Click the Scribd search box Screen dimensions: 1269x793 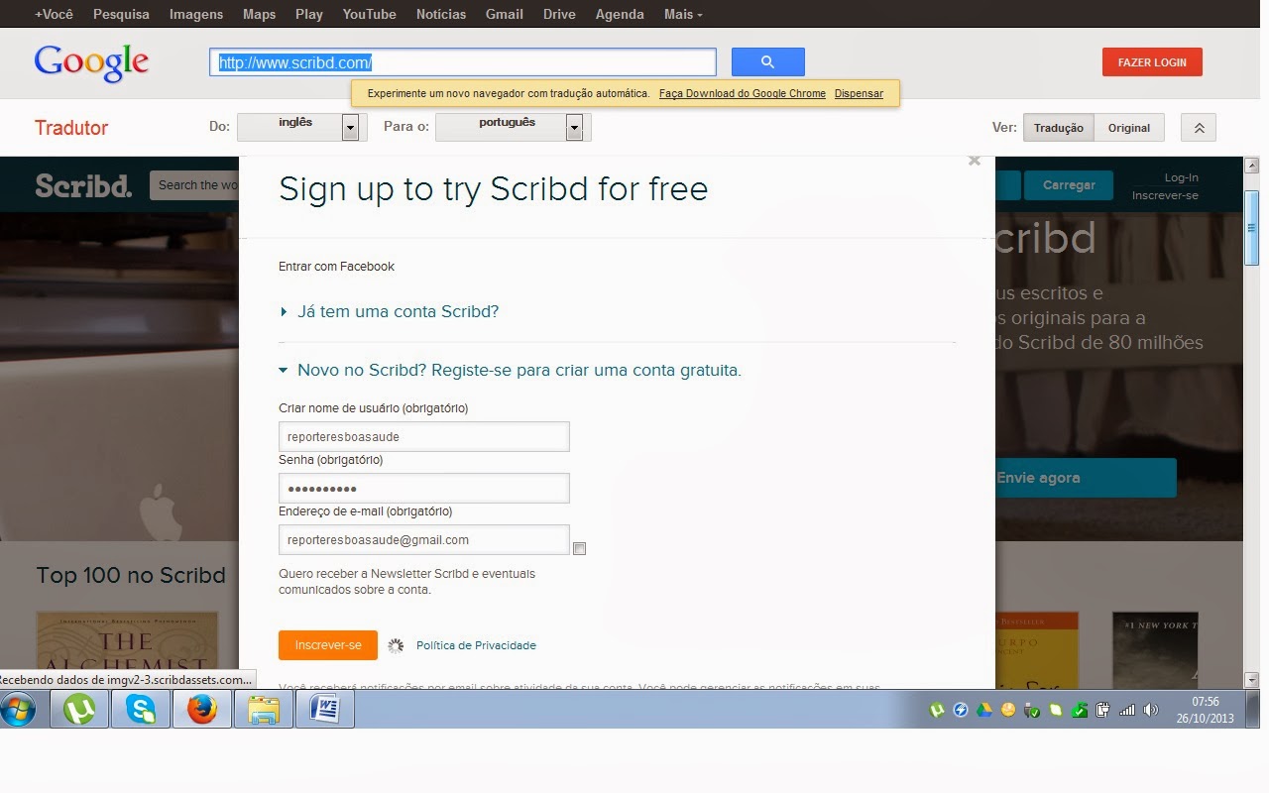pos(194,185)
